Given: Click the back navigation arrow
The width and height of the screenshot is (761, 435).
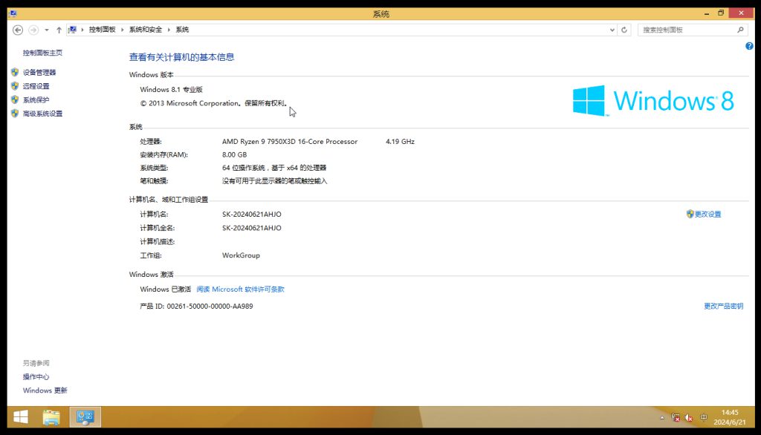Looking at the screenshot, I should (18, 30).
